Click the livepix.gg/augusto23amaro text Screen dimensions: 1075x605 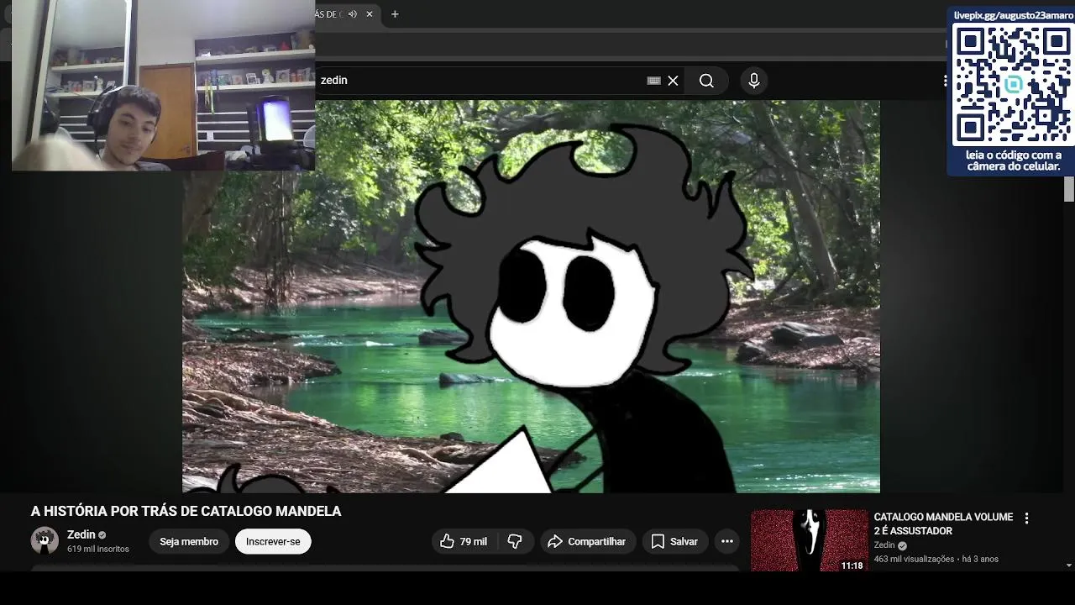click(x=1013, y=15)
